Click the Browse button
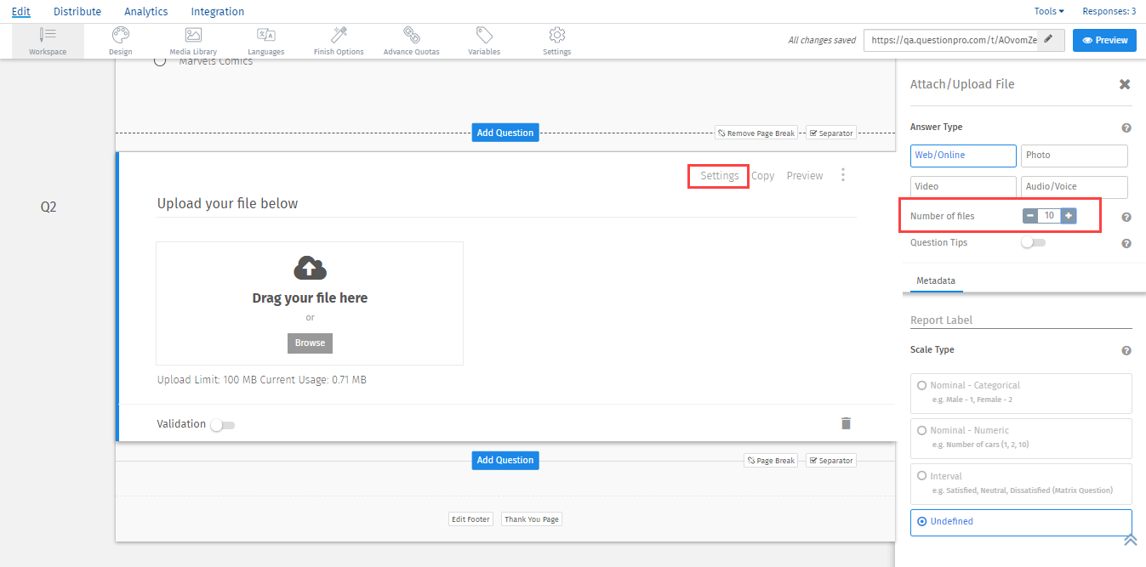 click(x=310, y=343)
